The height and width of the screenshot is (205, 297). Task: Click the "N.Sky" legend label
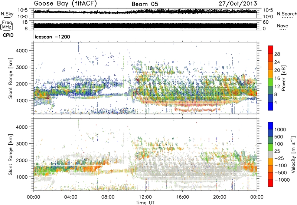(7, 14)
